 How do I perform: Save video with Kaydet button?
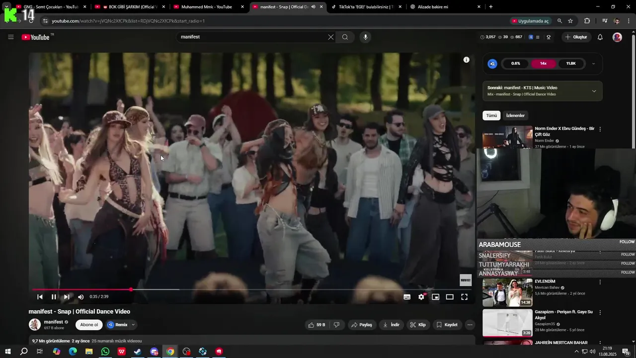(447, 325)
